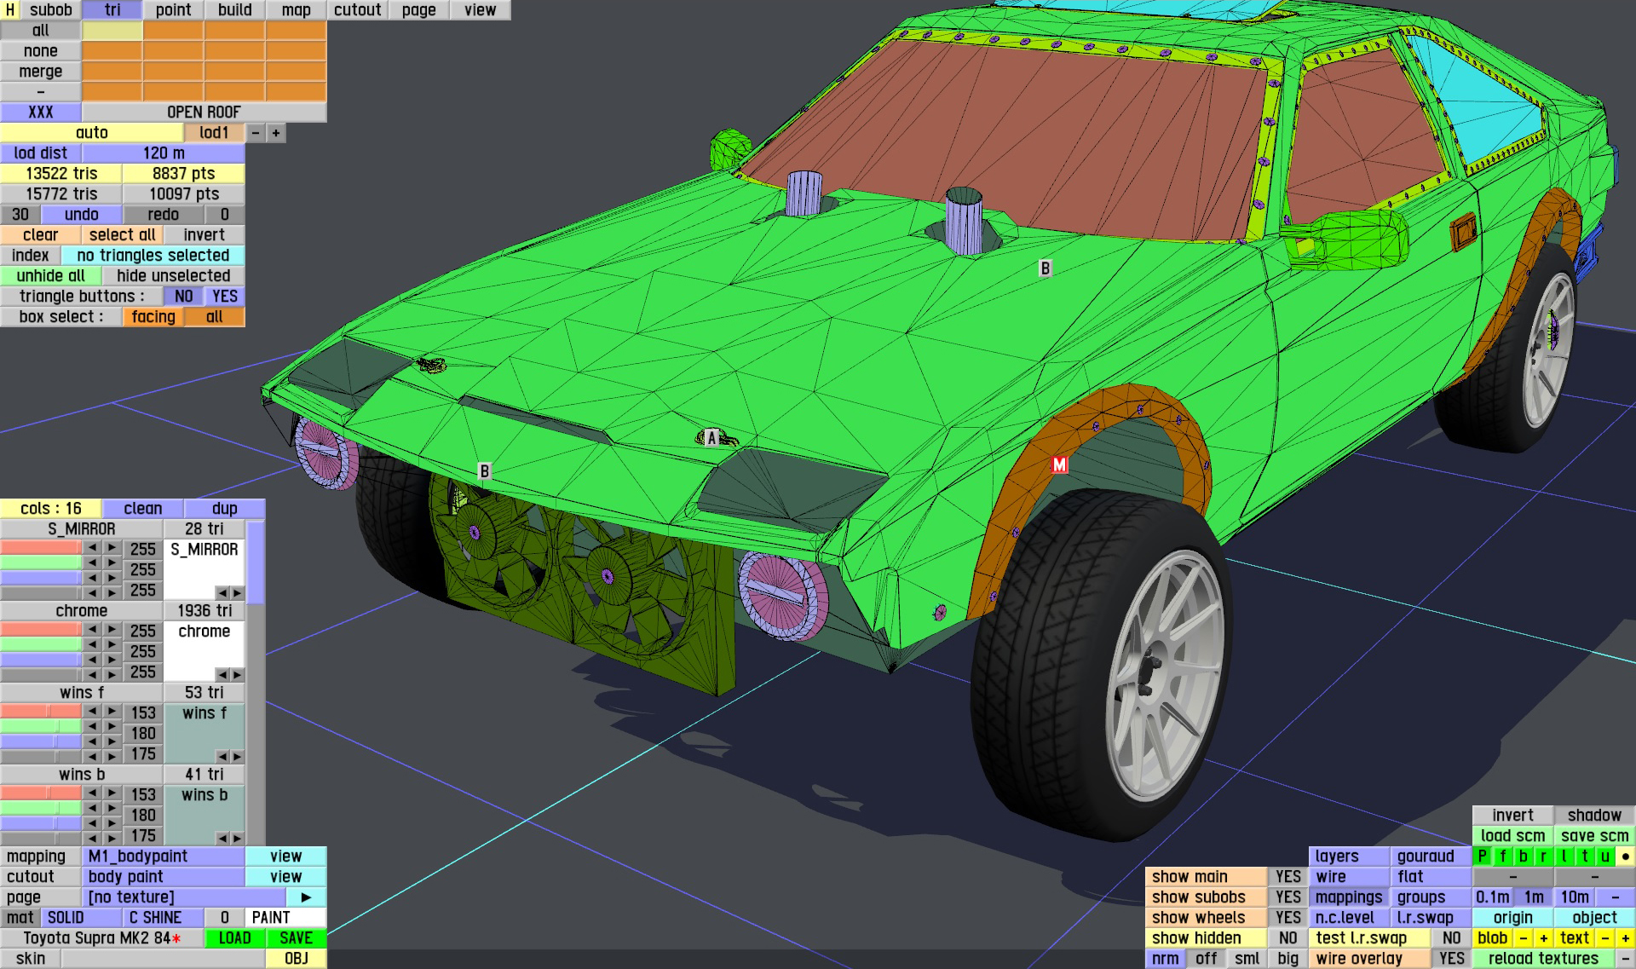Set triangle buttons to NO

coord(183,297)
